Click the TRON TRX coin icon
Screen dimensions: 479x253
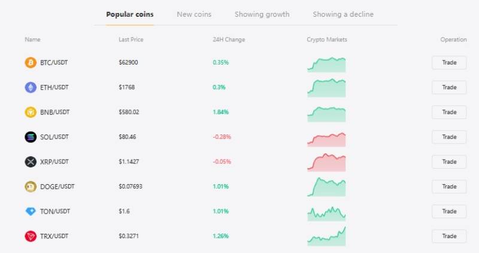pyautogui.click(x=31, y=236)
